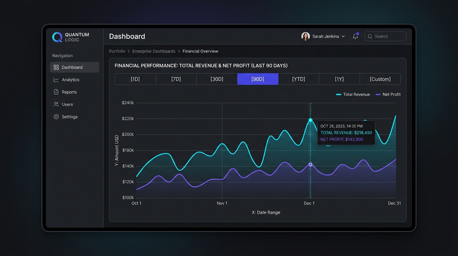Screen dimensions: 458x256
Task: Open Enterprise Dashboards breadcrumb link
Action: coord(154,51)
